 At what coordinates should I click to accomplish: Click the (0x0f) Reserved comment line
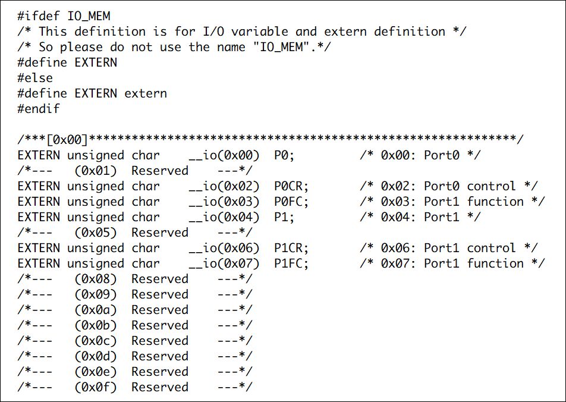(134, 387)
